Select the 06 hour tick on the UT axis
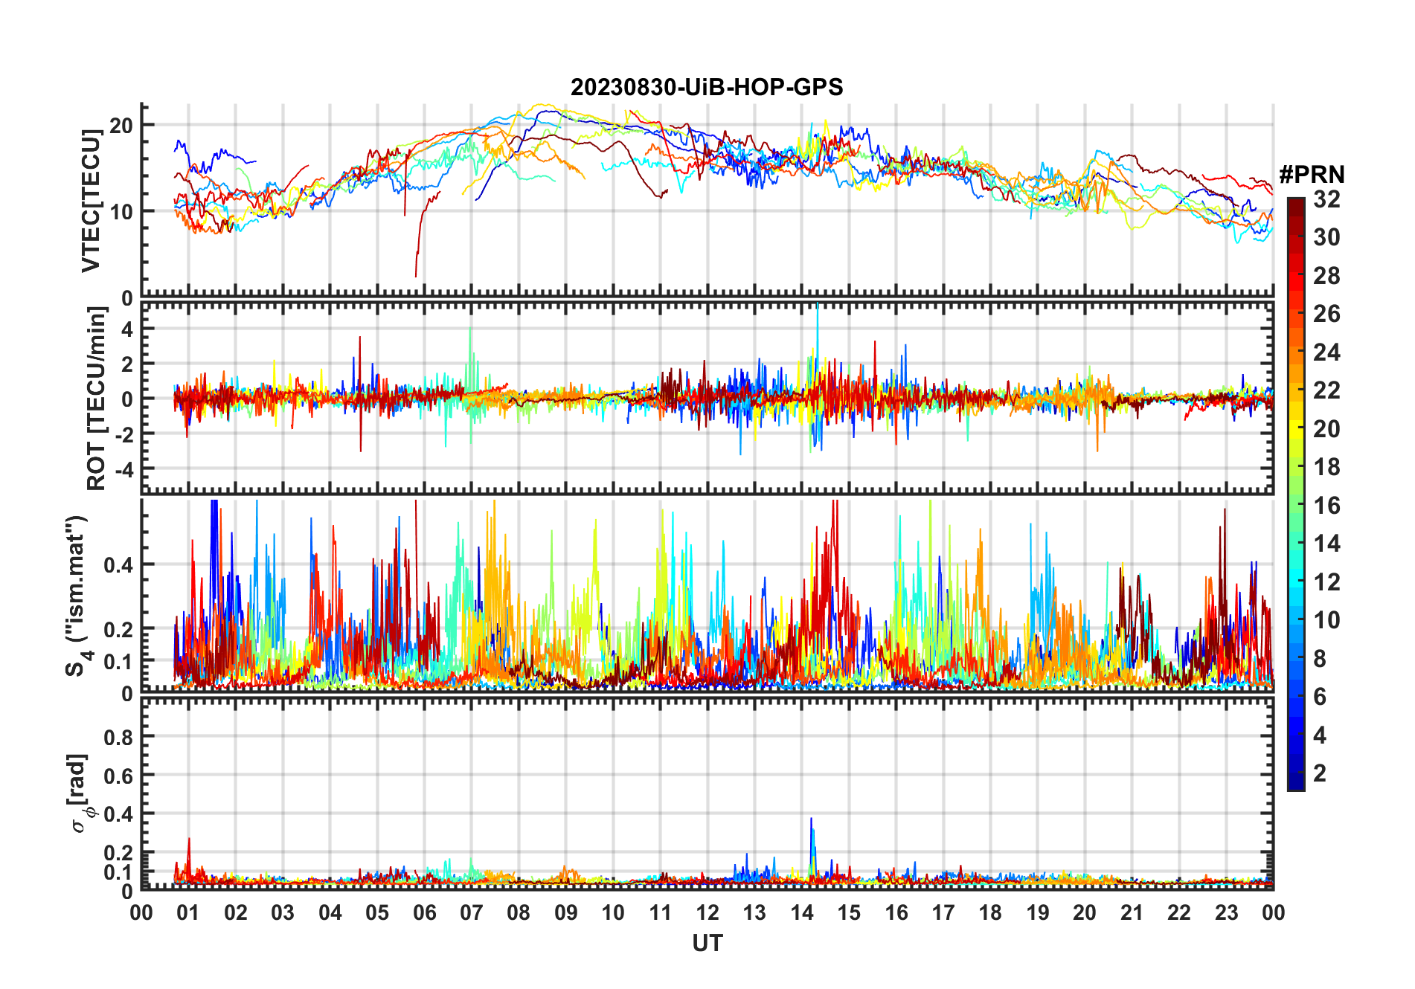Image resolution: width=1415 pixels, height=989 pixels. [424, 912]
